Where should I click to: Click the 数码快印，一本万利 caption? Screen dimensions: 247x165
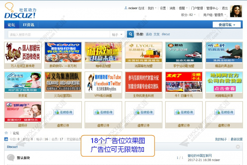[x=63, y=66]
